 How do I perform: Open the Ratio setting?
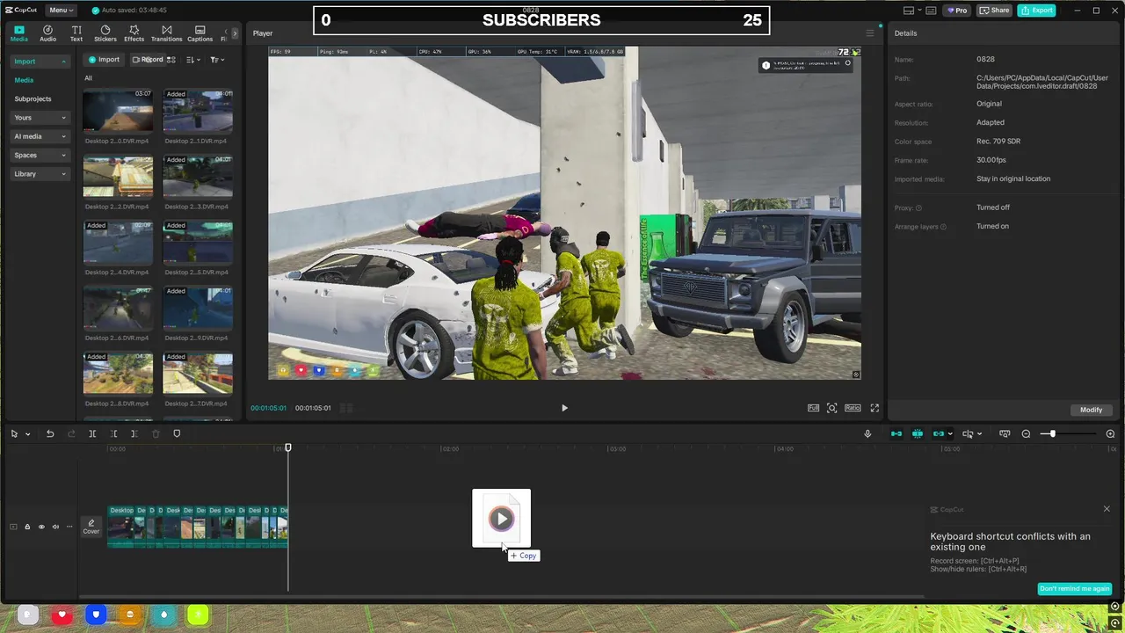point(853,408)
